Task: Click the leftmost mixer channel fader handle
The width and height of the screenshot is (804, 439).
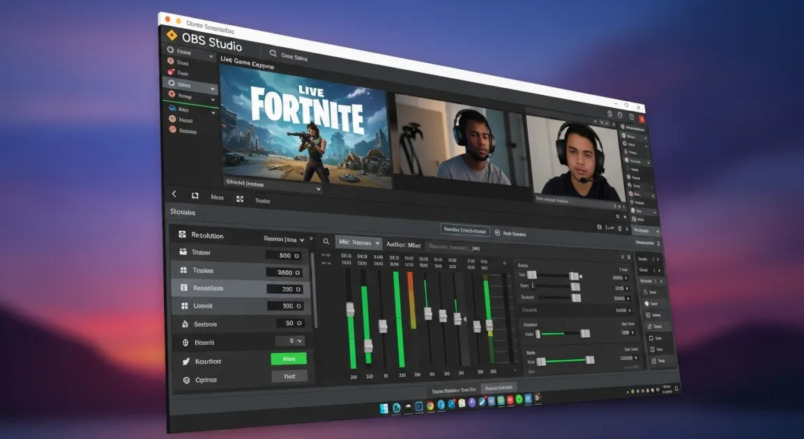Action: (x=350, y=309)
